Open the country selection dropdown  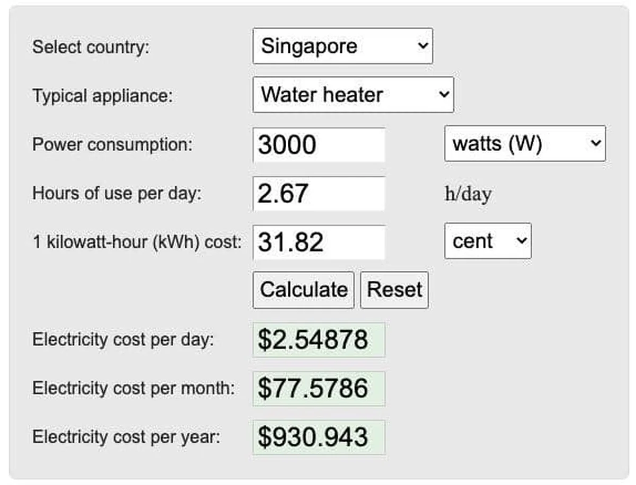(x=342, y=46)
